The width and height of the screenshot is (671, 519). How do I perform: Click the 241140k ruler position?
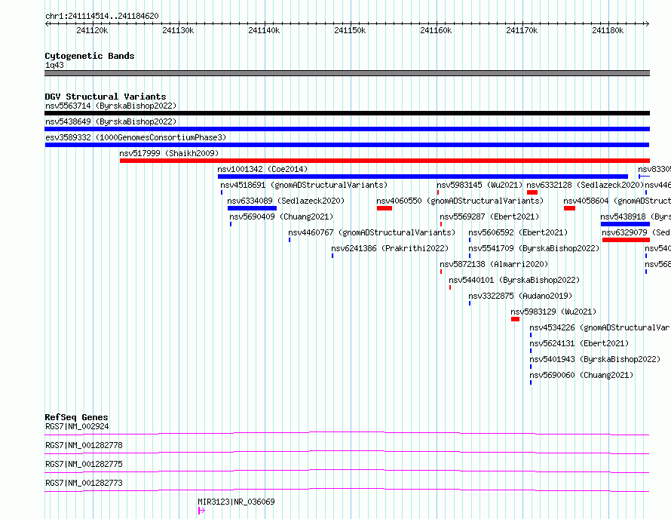tap(264, 30)
